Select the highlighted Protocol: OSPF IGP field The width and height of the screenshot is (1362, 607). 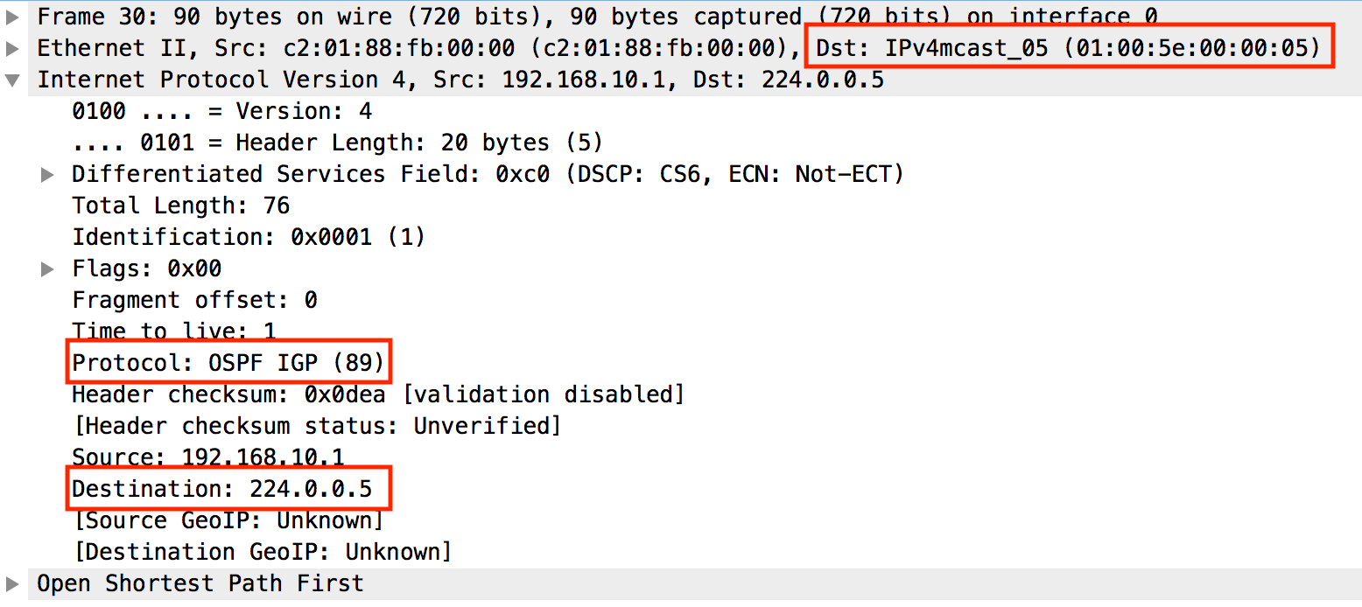click(226, 362)
